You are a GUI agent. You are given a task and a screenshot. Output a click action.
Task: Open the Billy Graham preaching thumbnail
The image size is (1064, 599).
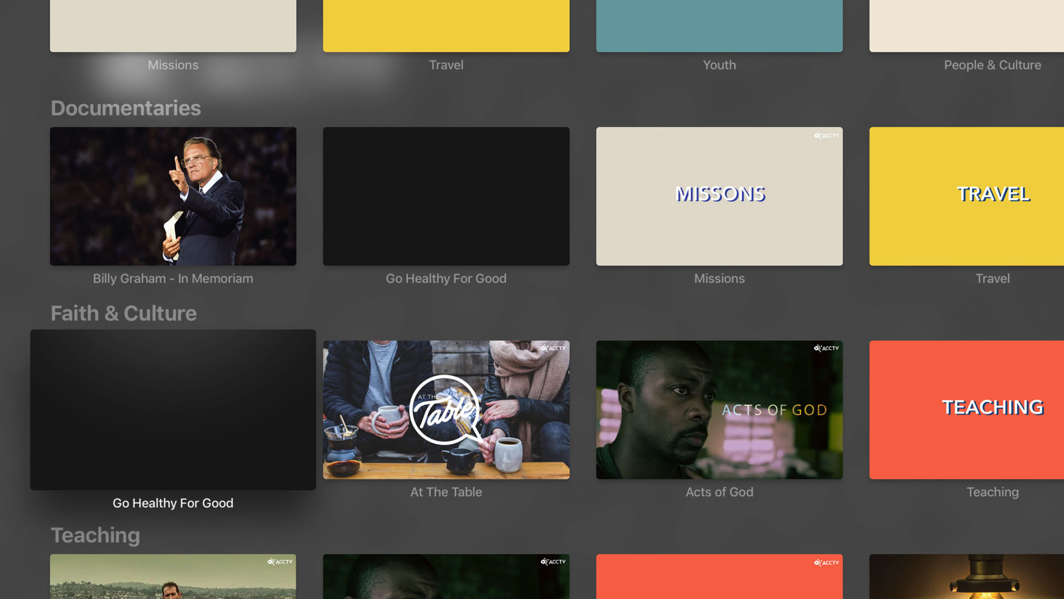click(x=173, y=196)
